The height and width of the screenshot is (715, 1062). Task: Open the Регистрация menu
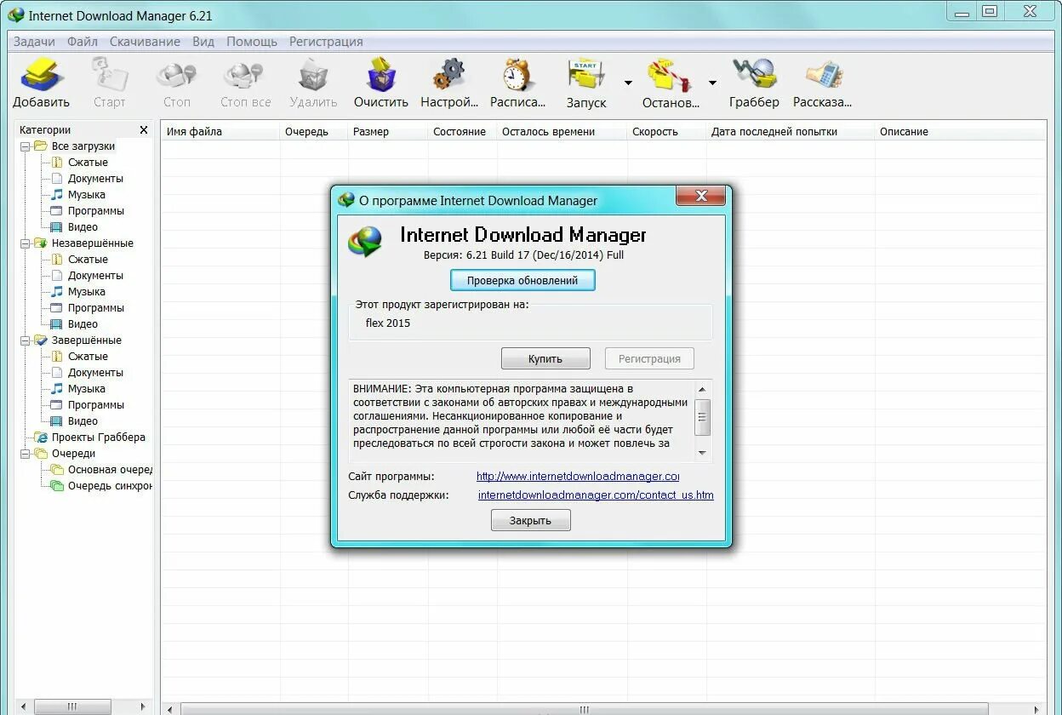[326, 41]
